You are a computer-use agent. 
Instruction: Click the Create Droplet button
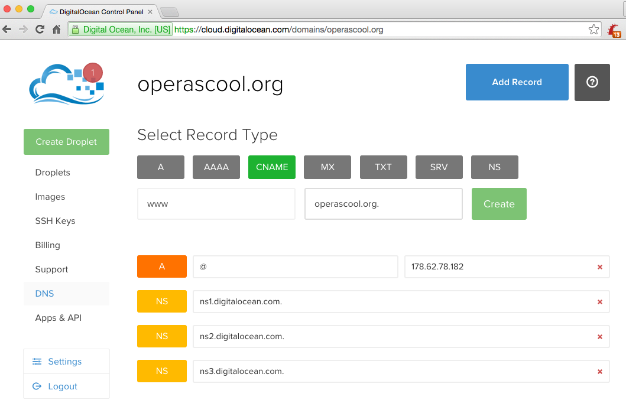pyautogui.click(x=66, y=142)
